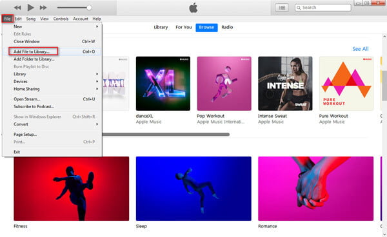The height and width of the screenshot is (237, 387).
Task: Expand the Convert submenu
Action: [x=52, y=124]
